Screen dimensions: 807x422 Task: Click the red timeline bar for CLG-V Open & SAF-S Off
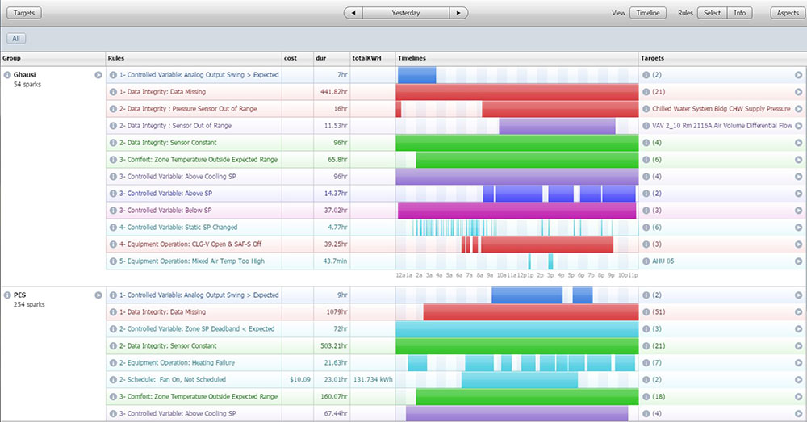pos(547,244)
